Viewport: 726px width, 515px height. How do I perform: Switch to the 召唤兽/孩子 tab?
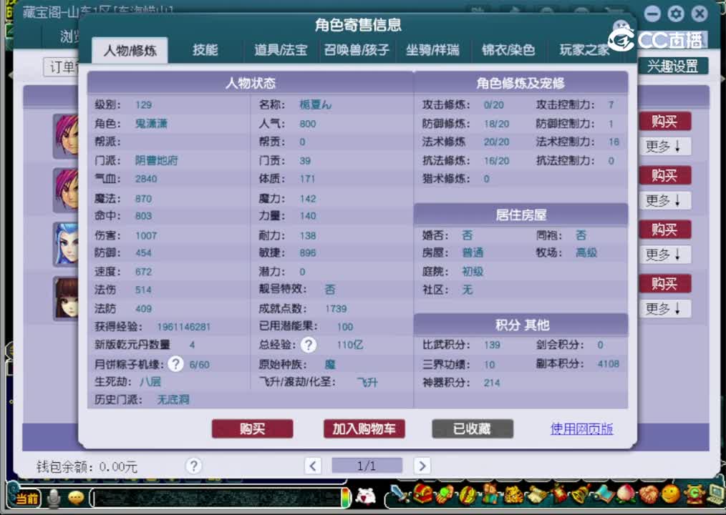[354, 50]
